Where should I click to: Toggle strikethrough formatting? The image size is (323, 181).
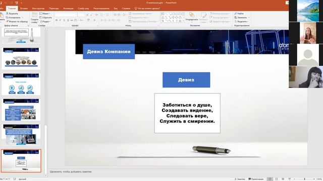tap(72, 20)
